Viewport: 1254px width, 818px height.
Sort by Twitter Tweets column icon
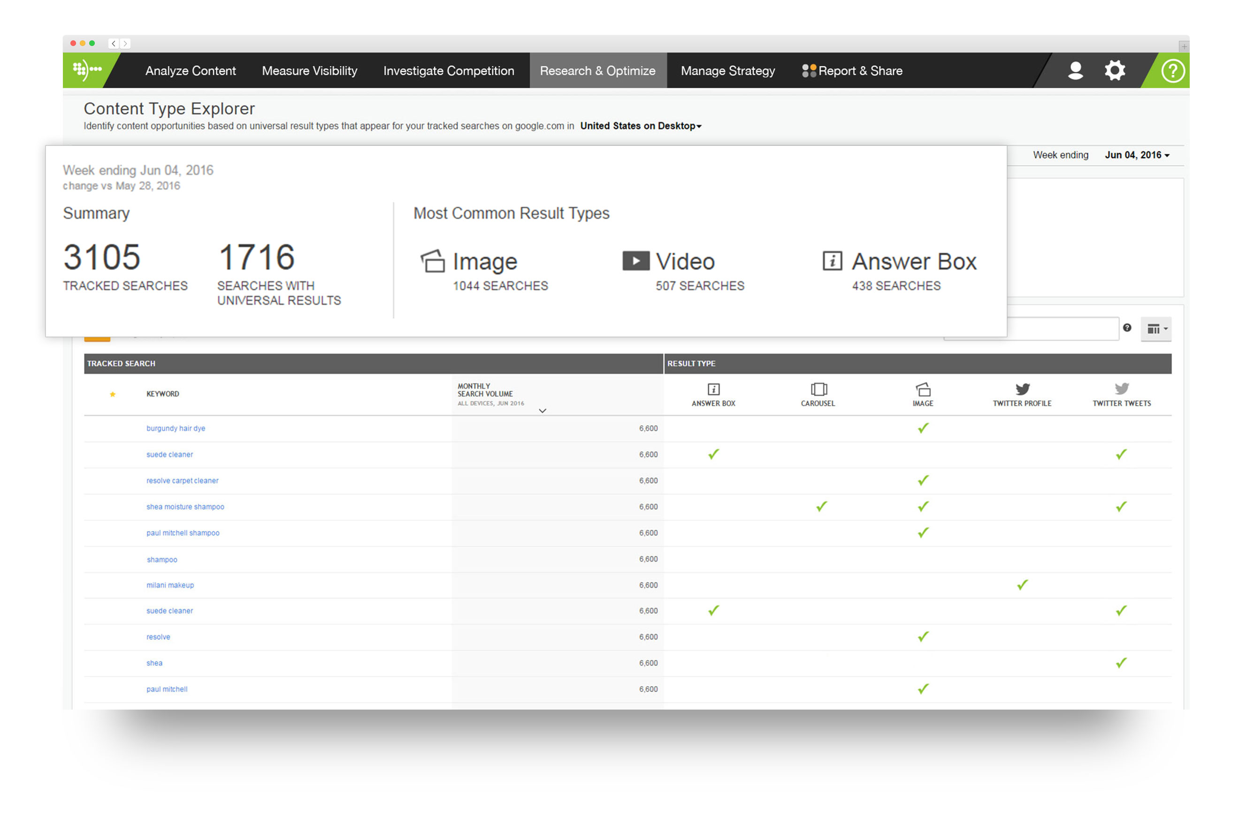tap(1122, 389)
